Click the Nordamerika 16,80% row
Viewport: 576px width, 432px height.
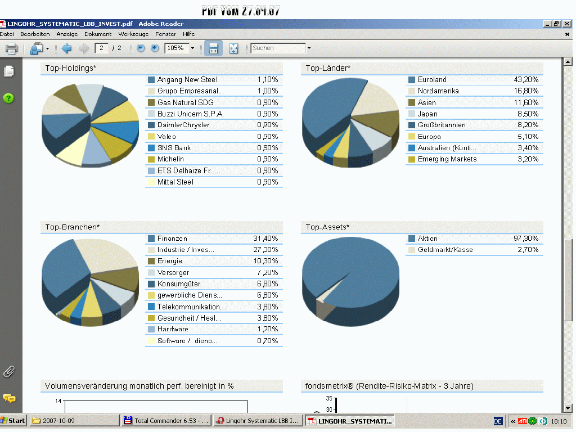pyautogui.click(x=474, y=91)
